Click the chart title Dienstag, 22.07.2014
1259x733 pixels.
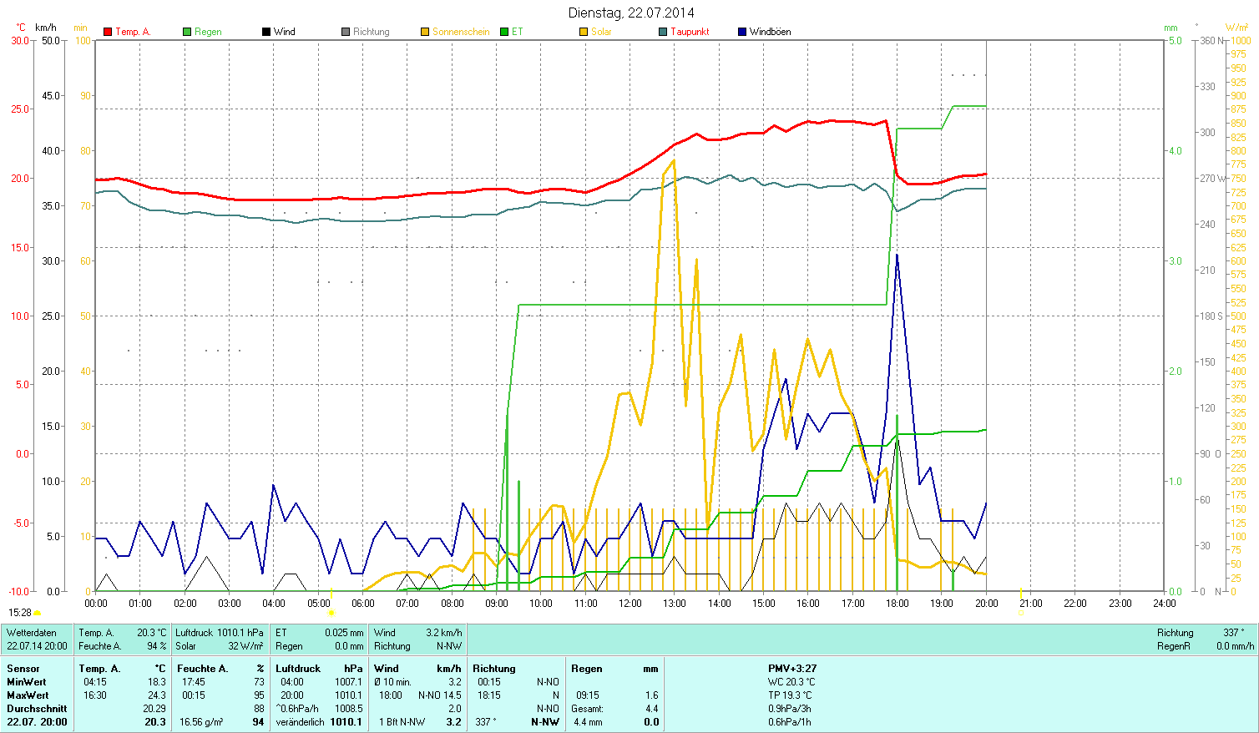(x=631, y=13)
